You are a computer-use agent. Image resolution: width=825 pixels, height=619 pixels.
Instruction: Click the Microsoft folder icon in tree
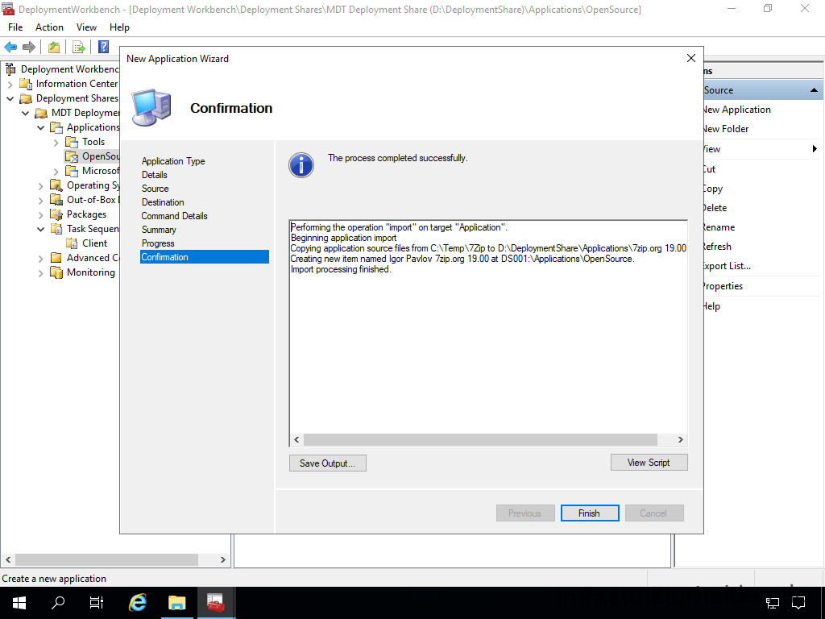pyautogui.click(x=72, y=171)
